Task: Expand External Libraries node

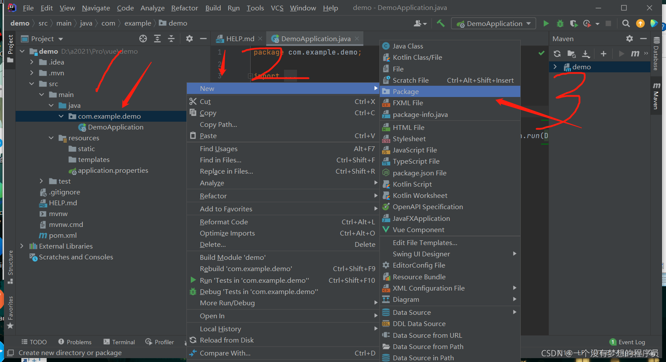Action: 22,246
